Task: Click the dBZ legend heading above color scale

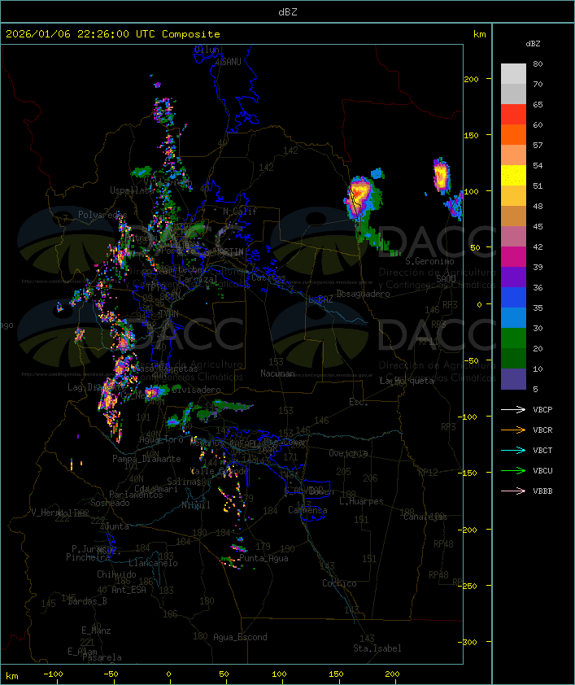Action: click(533, 44)
